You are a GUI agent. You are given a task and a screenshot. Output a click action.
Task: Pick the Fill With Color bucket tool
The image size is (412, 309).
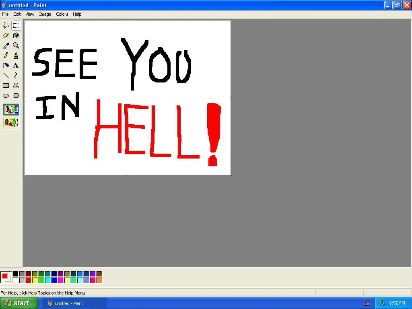16,35
